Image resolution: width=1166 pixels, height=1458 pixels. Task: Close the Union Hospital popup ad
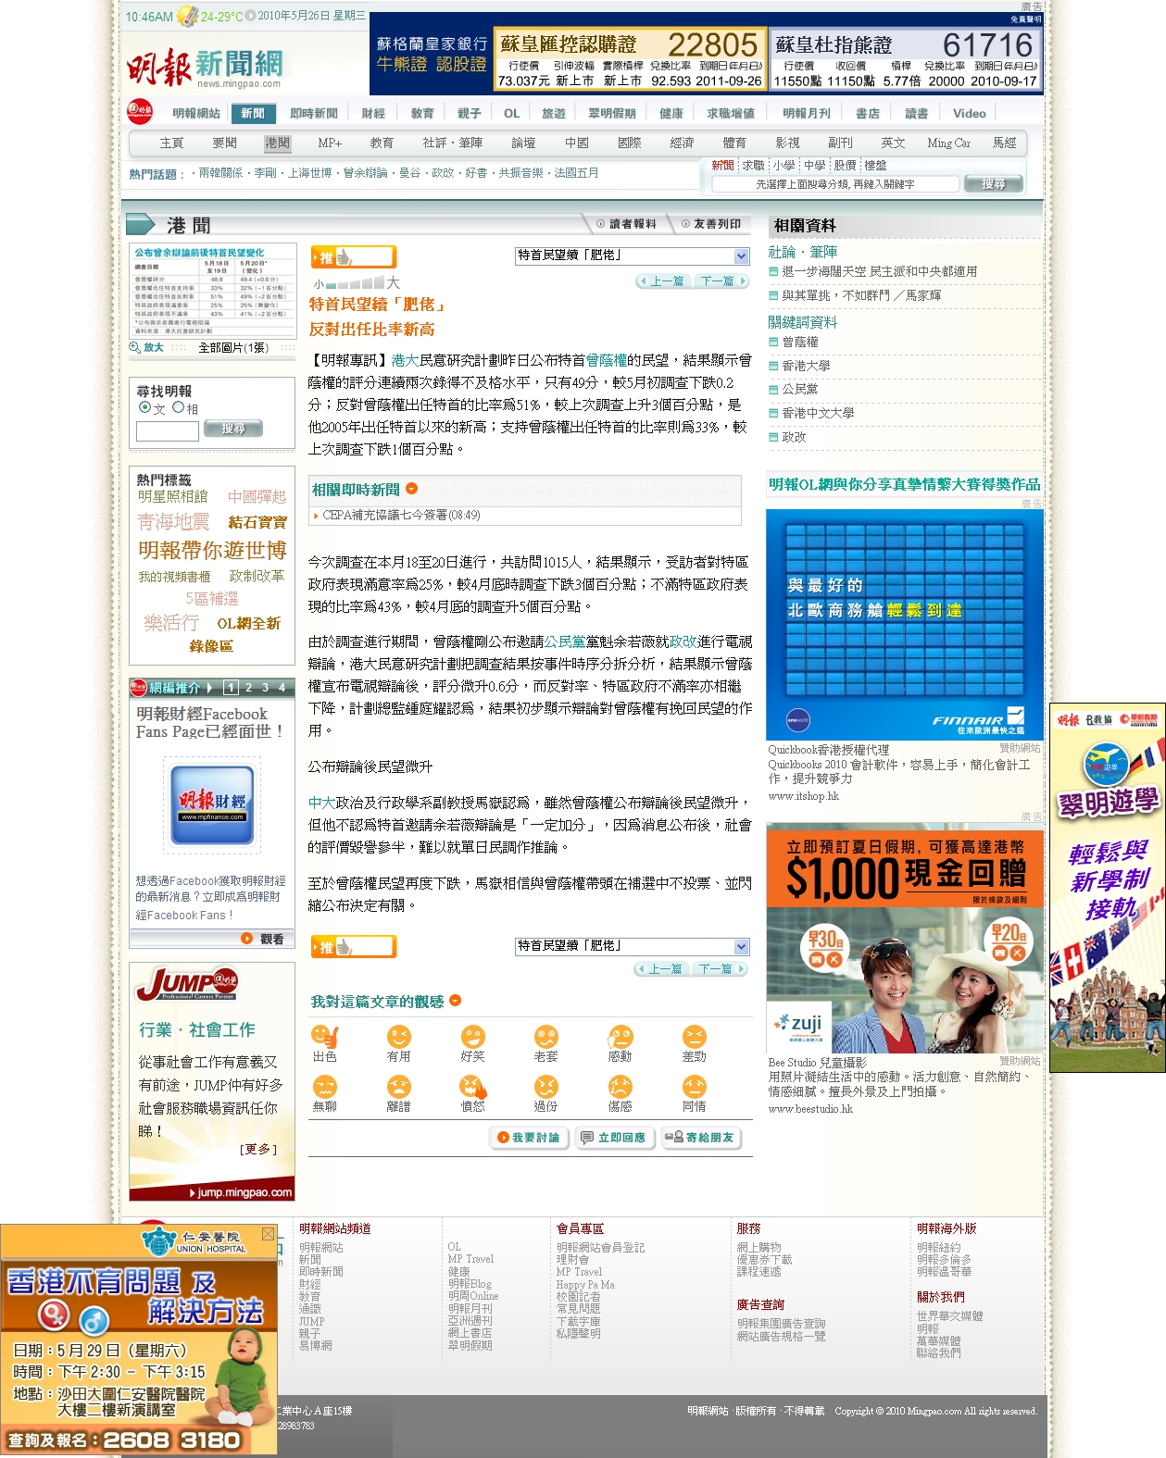pos(268,1234)
